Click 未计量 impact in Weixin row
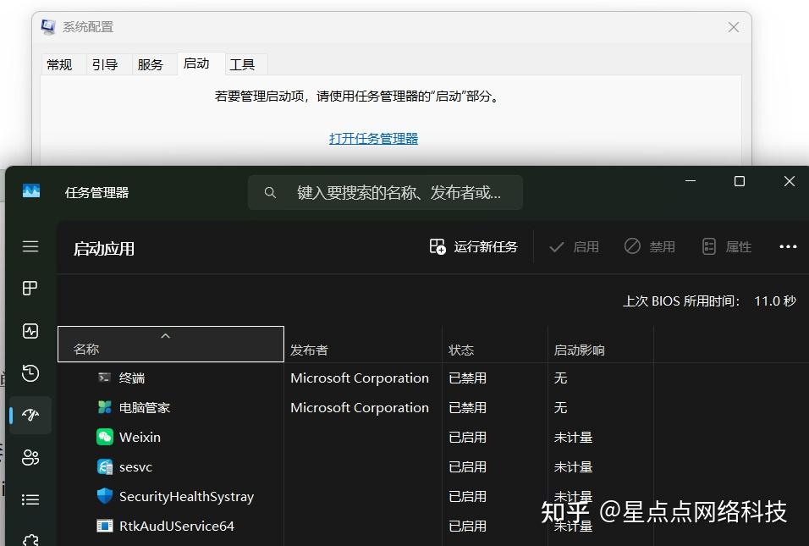The image size is (809, 546). (573, 437)
